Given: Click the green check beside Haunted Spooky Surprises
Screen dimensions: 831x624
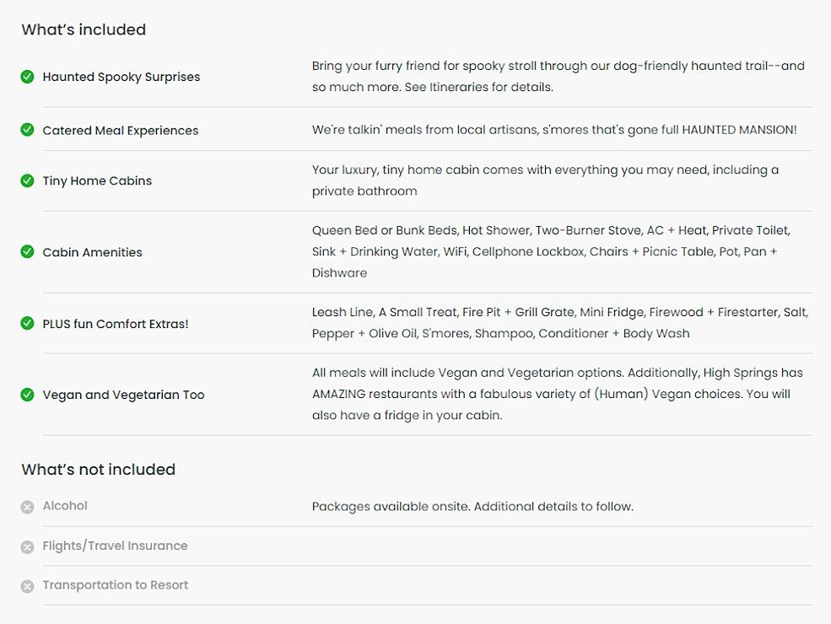Looking at the screenshot, I should click(28, 77).
